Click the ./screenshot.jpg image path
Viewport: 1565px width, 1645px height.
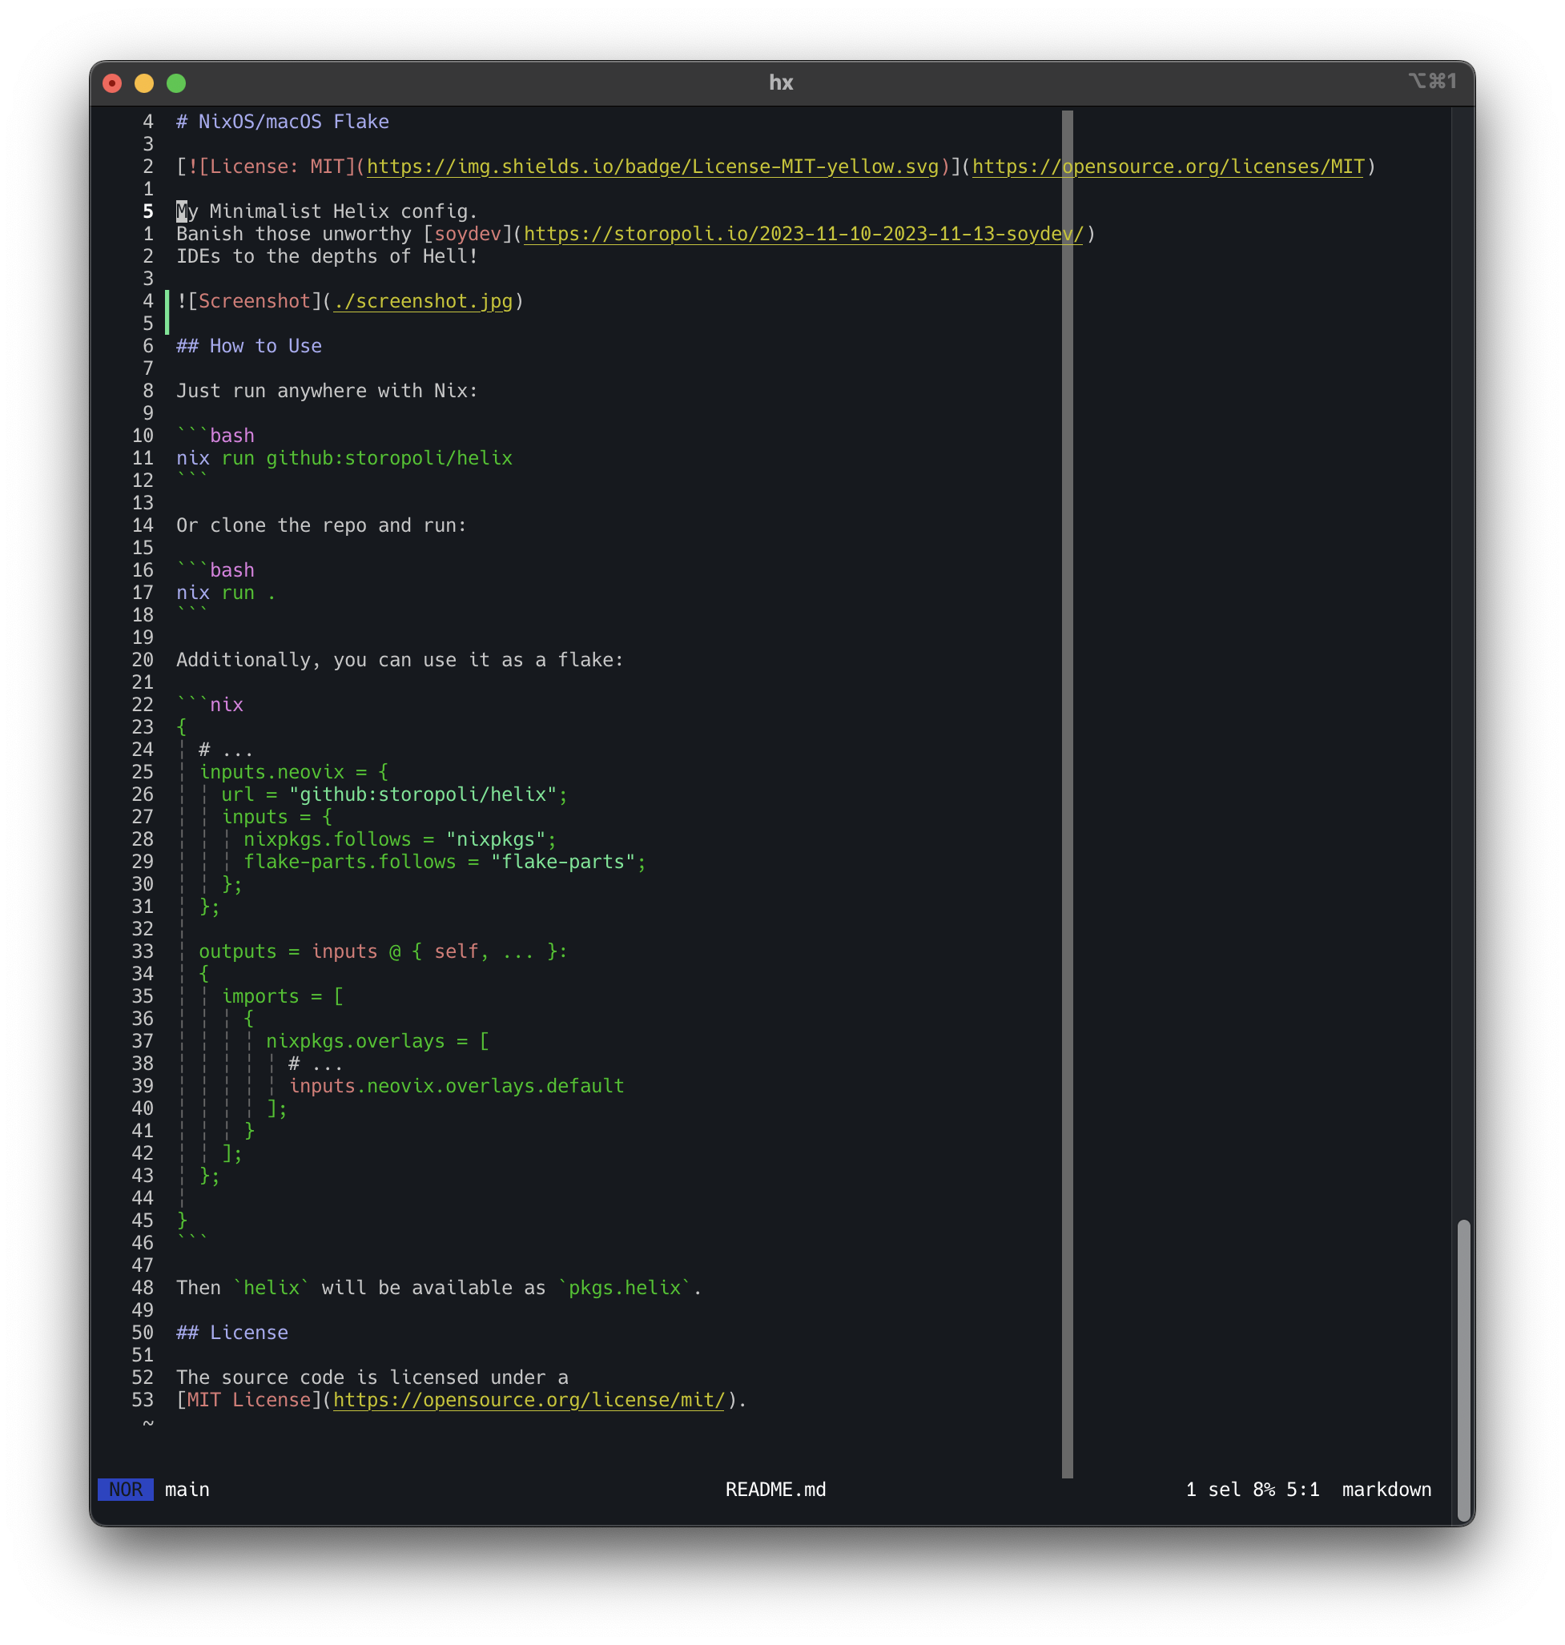pos(423,301)
